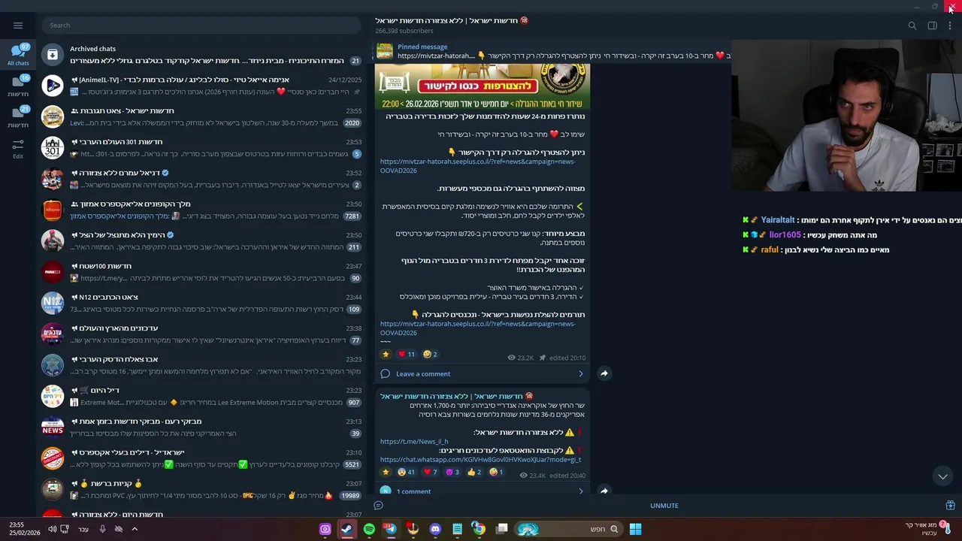Open Steam from the taskbar
Image resolution: width=962 pixels, height=541 pixels.
point(347,529)
